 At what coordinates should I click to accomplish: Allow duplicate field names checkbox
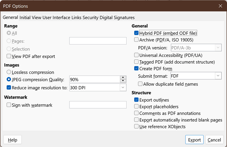coord(140,84)
